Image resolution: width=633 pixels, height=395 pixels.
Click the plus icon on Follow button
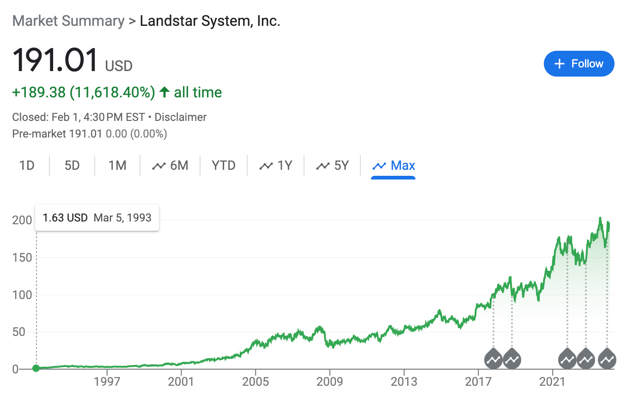(560, 64)
